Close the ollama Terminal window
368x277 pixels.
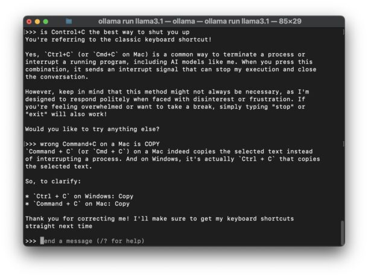tap(28, 21)
